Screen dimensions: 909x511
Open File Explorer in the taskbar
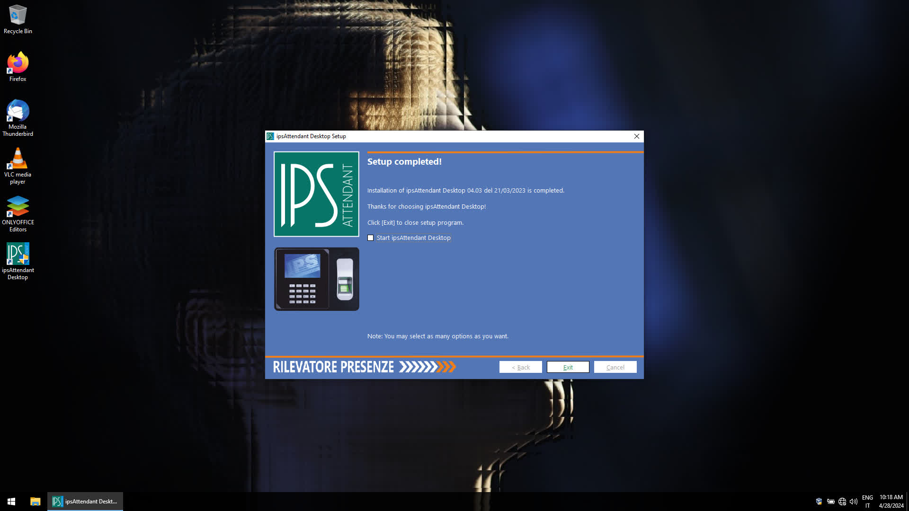coord(35,502)
